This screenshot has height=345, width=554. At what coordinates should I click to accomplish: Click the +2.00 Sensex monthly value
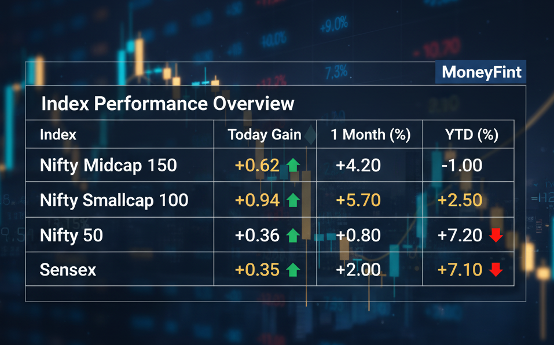358,269
